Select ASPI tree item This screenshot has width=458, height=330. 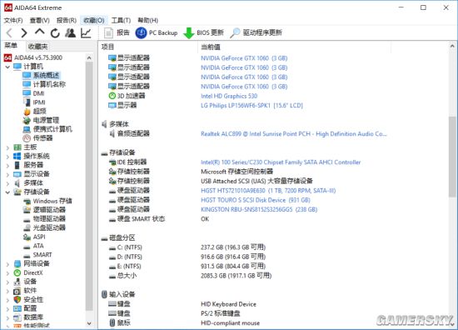[34, 237]
